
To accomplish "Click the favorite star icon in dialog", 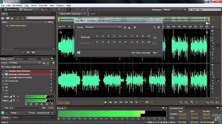I will coord(135,27).
